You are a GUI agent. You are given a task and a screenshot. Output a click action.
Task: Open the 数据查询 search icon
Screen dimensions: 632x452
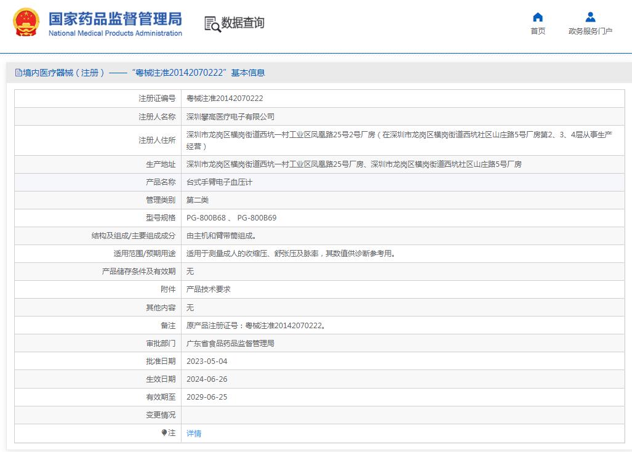tap(212, 24)
